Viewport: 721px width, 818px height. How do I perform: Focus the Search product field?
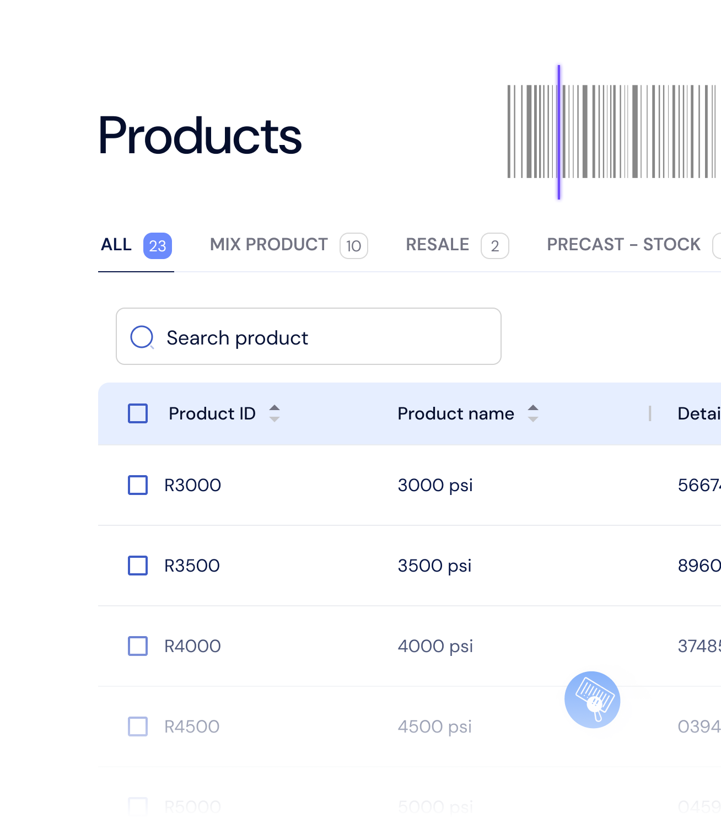click(309, 336)
